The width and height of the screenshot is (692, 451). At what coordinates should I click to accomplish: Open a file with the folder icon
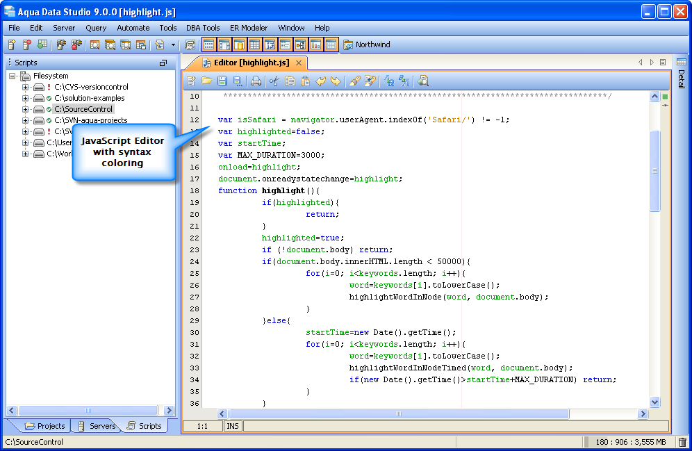[207, 81]
